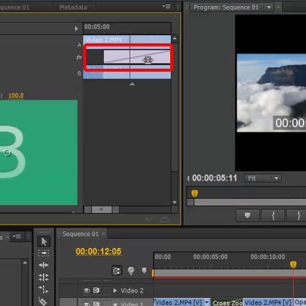Image resolution: width=306 pixels, height=306 pixels.
Task: Click the Mark Out bracket button
Action: tap(298, 215)
